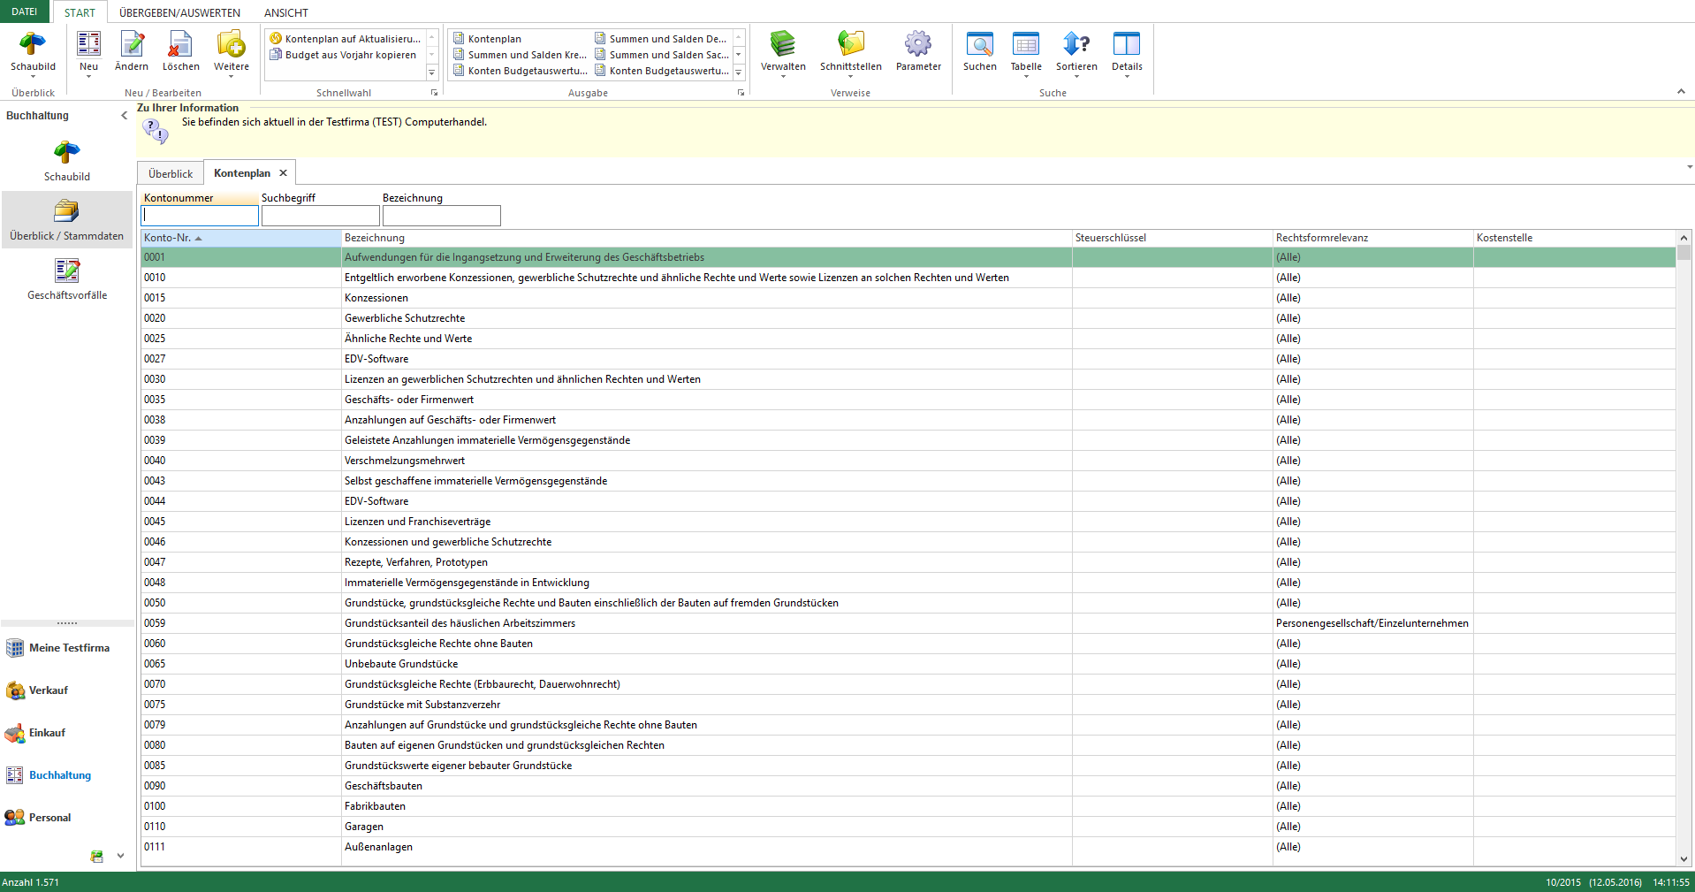Open the DATEI menu
This screenshot has height=892, width=1695.
click(x=25, y=11)
